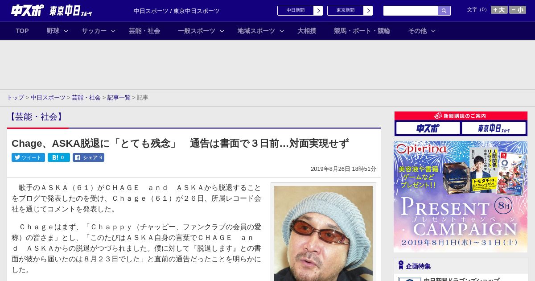The height and width of the screenshot is (281, 535).
Task: Select 競馬・ボート・競輪 navigation item
Action: (x=362, y=31)
